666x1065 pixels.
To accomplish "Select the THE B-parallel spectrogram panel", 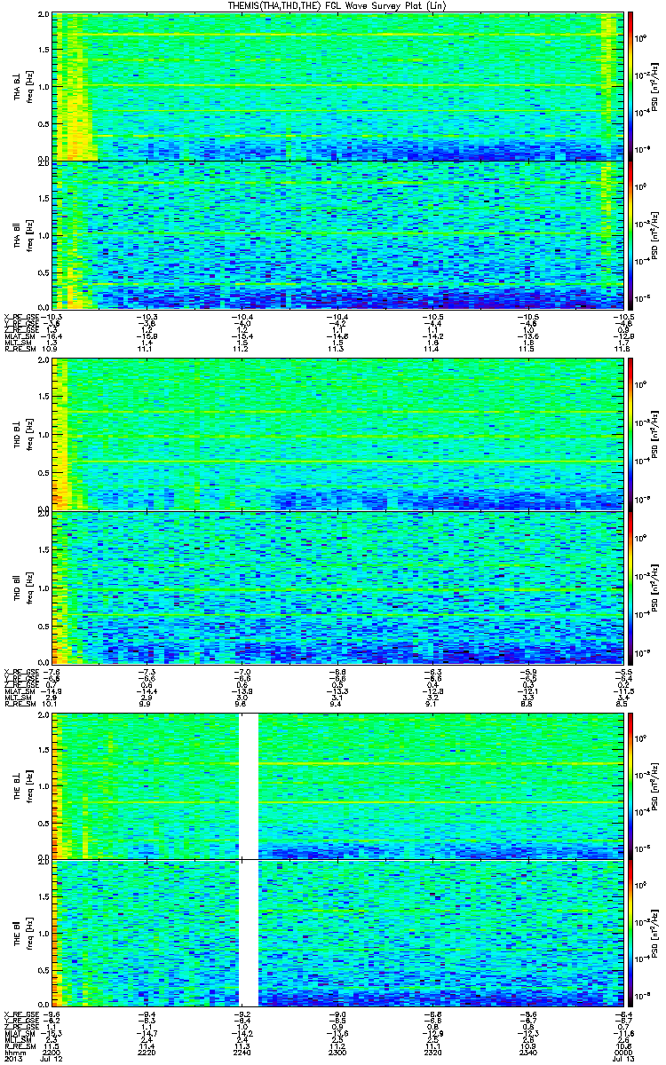I will click(x=337, y=934).
